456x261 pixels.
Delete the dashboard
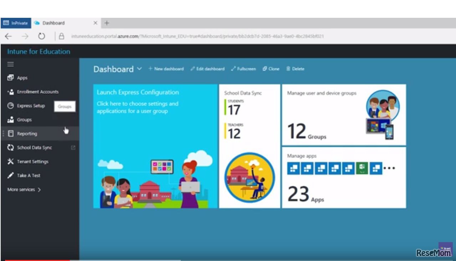[295, 69]
